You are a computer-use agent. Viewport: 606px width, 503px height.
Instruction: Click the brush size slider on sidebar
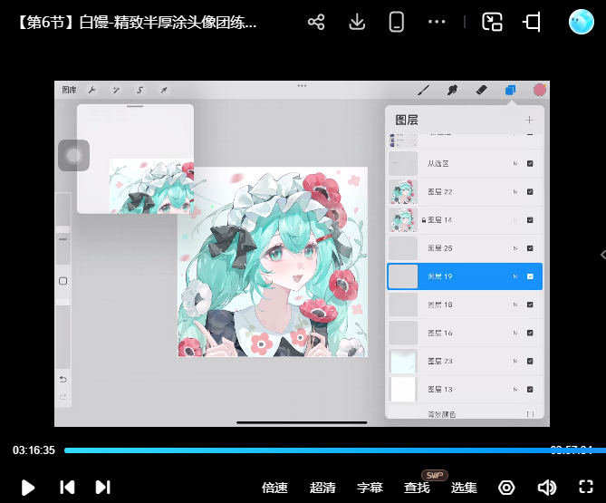click(63, 228)
